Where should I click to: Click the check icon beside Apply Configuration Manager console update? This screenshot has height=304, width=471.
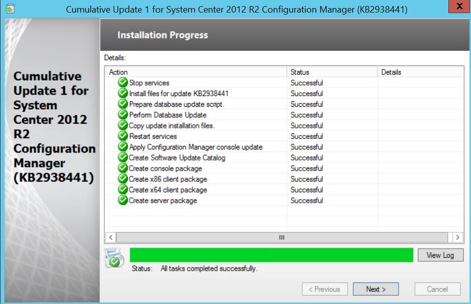[x=123, y=147]
